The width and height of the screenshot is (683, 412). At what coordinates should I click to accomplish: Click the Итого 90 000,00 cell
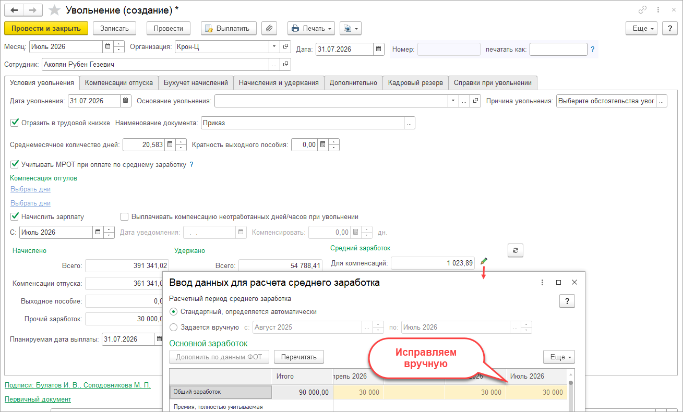pos(302,393)
